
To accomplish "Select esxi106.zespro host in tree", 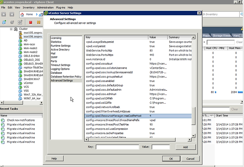I will 33,37.
